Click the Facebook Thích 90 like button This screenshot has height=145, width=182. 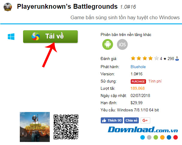(x=112, y=120)
